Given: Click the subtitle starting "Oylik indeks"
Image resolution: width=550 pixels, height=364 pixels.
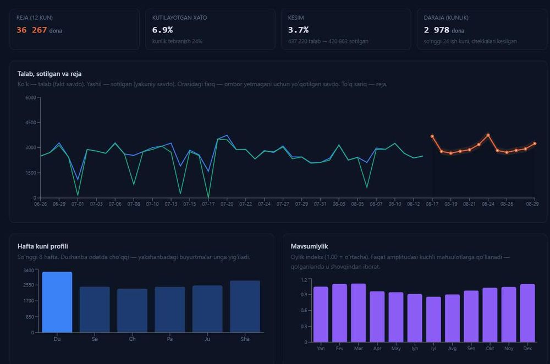Looking at the screenshot, I should [x=400, y=262].
